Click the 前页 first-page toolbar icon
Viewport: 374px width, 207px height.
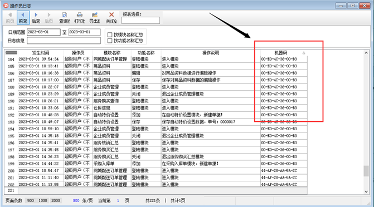pyautogui.click(x=10, y=18)
